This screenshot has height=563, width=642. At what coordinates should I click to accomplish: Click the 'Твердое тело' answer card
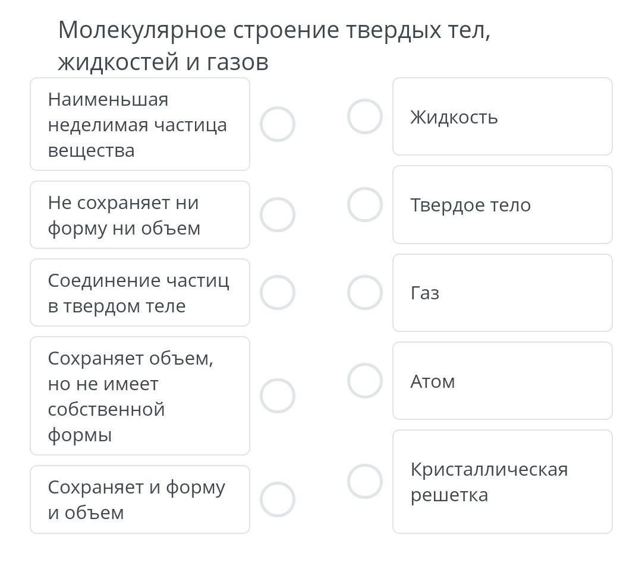pyautogui.click(x=502, y=204)
